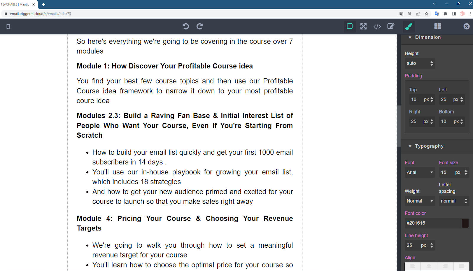473x271 pixels.
Task: Click the padding Bottom value field
Action: click(x=446, y=121)
